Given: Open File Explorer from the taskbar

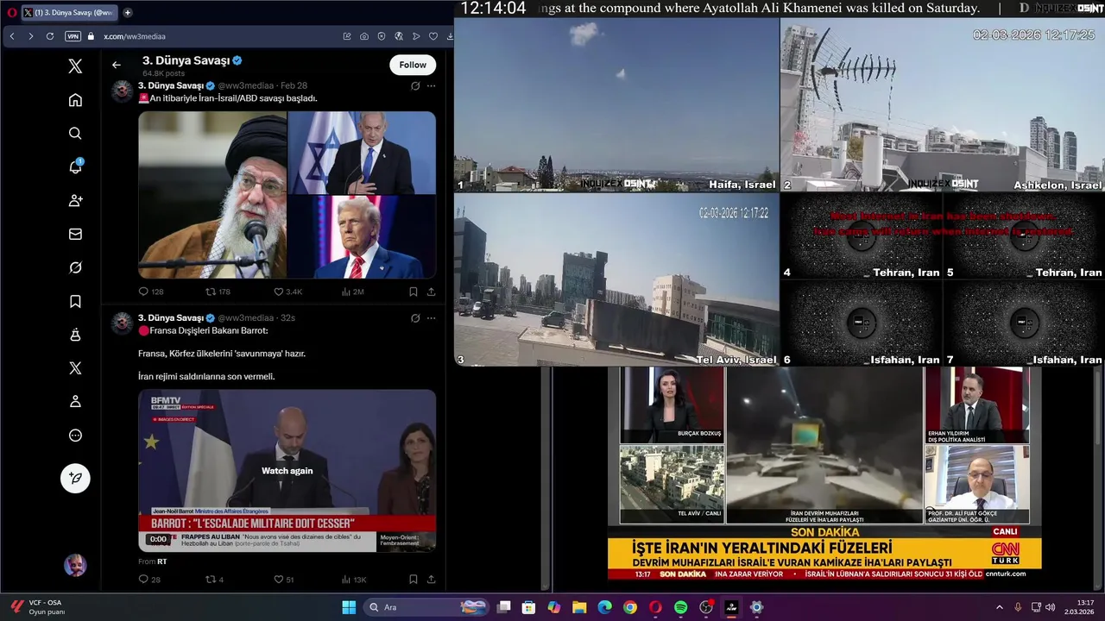Looking at the screenshot, I should coord(579,607).
